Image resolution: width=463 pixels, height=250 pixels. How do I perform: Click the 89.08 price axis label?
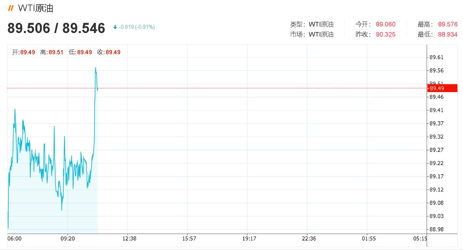436,203
